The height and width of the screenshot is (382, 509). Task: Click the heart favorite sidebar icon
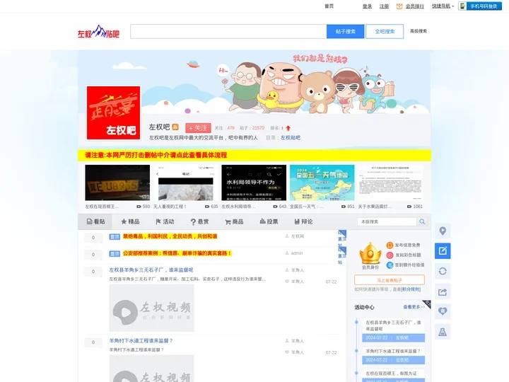(x=443, y=311)
